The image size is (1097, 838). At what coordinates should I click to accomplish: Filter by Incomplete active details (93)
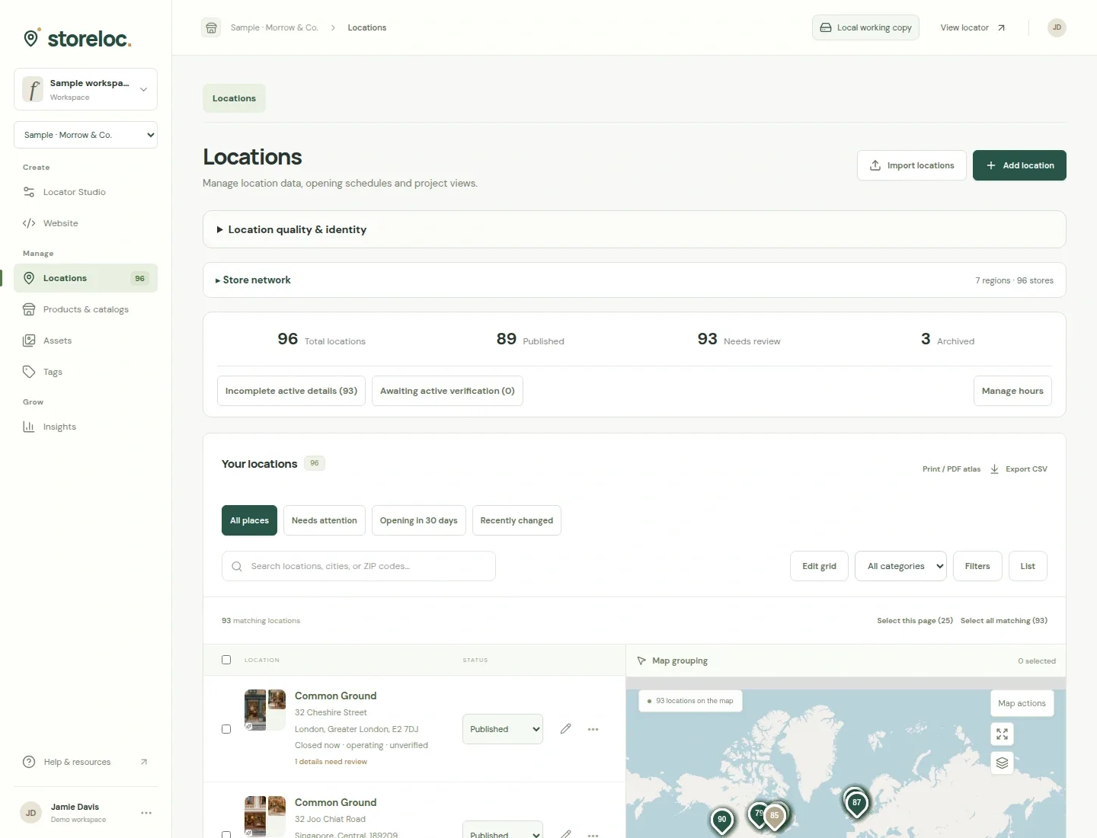coord(291,391)
